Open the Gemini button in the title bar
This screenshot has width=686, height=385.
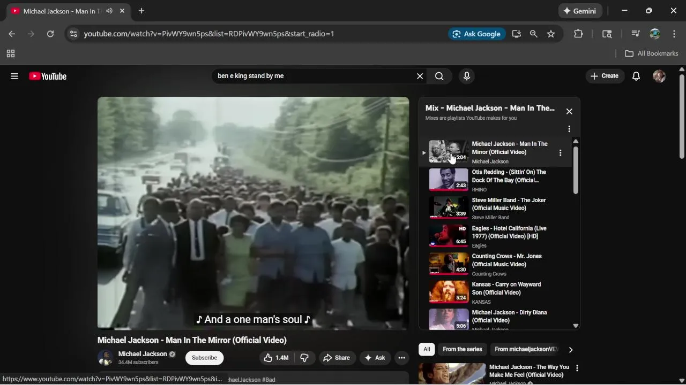580,11
